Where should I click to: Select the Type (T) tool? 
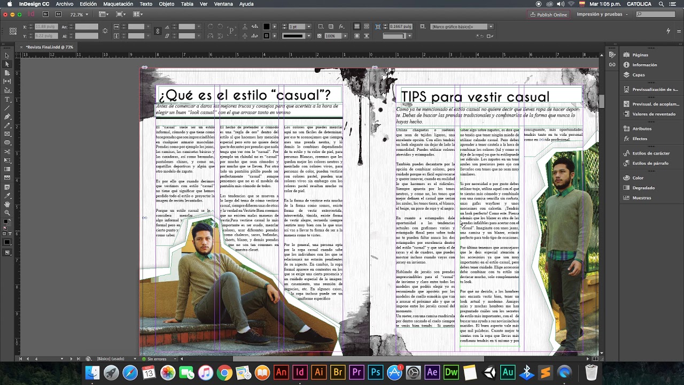(x=7, y=99)
